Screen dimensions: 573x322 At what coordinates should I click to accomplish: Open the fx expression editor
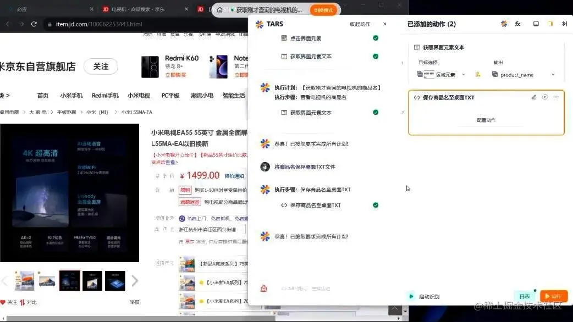(x=517, y=24)
